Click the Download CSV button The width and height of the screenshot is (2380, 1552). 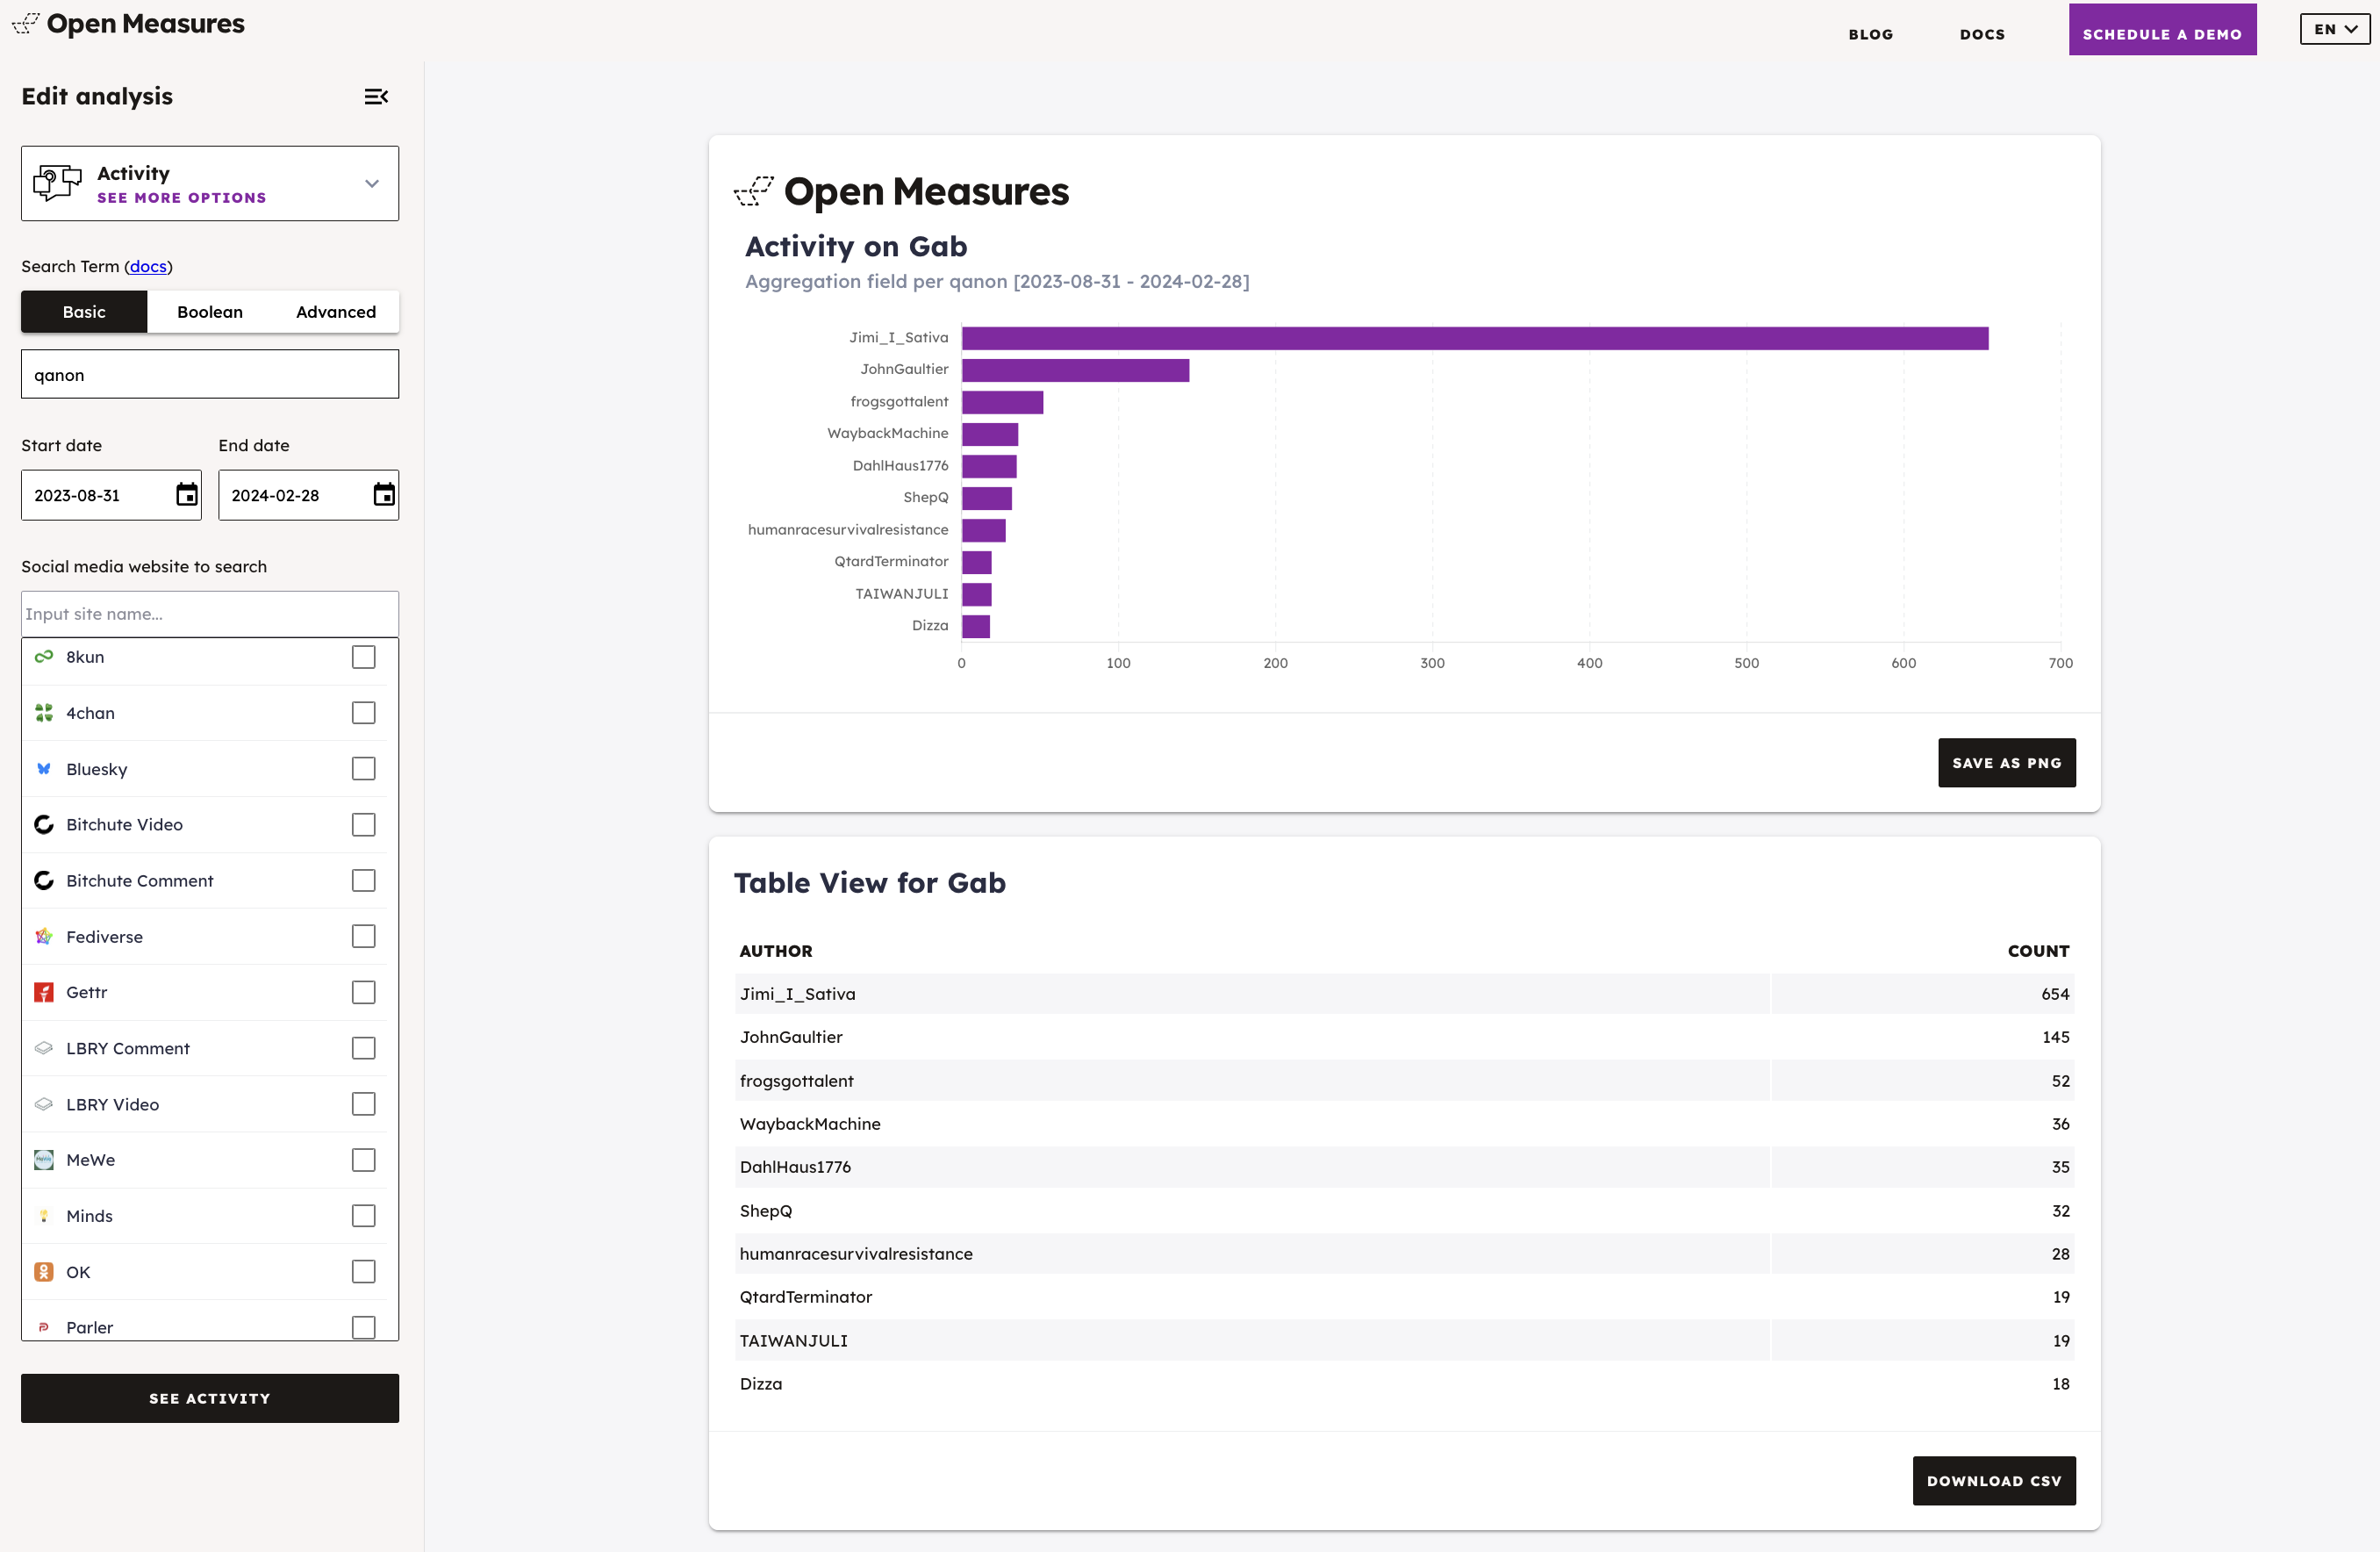(x=1993, y=1481)
